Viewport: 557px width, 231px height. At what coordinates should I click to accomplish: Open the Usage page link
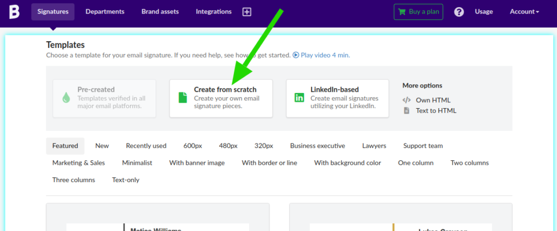click(484, 12)
